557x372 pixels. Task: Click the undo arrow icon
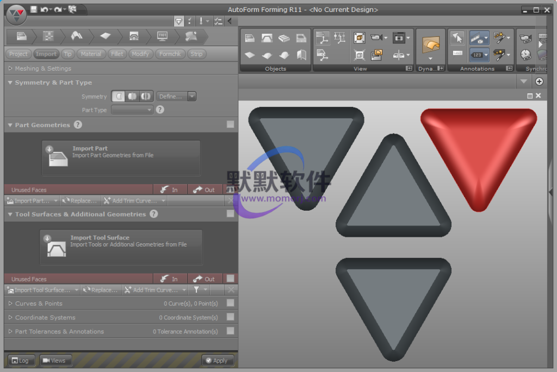[44, 9]
